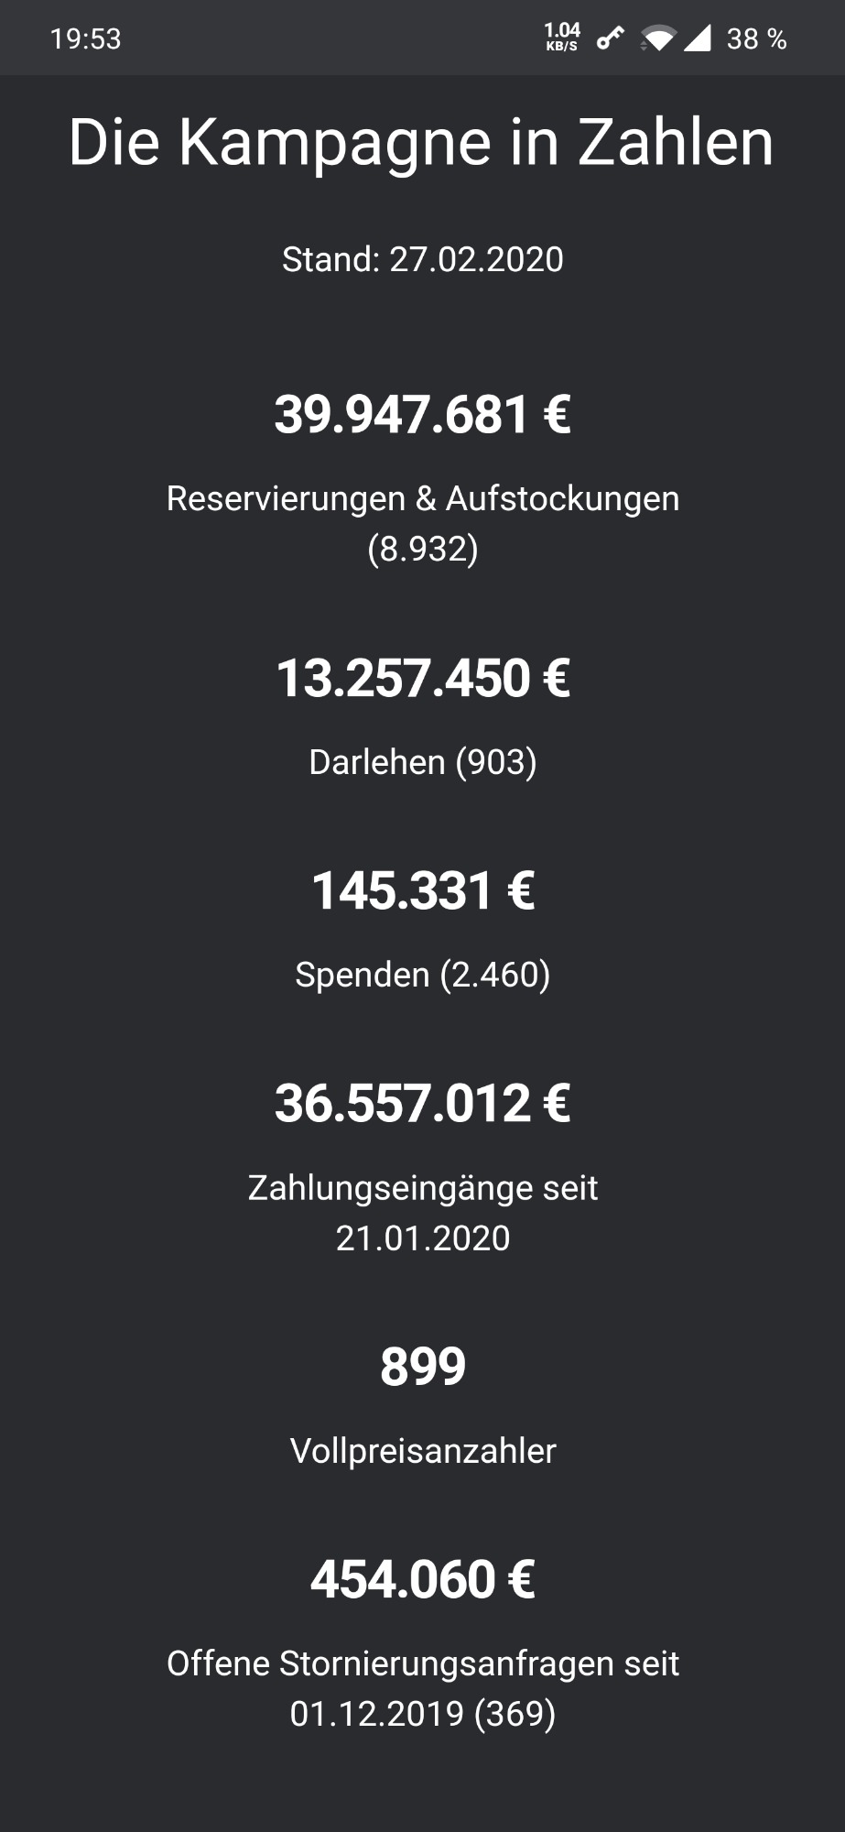
Task: Tap the 13.257.450 € loan amount
Action: pyautogui.click(x=422, y=679)
